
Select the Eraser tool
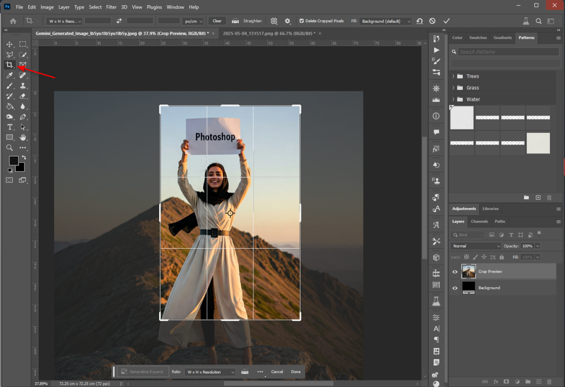[23, 96]
